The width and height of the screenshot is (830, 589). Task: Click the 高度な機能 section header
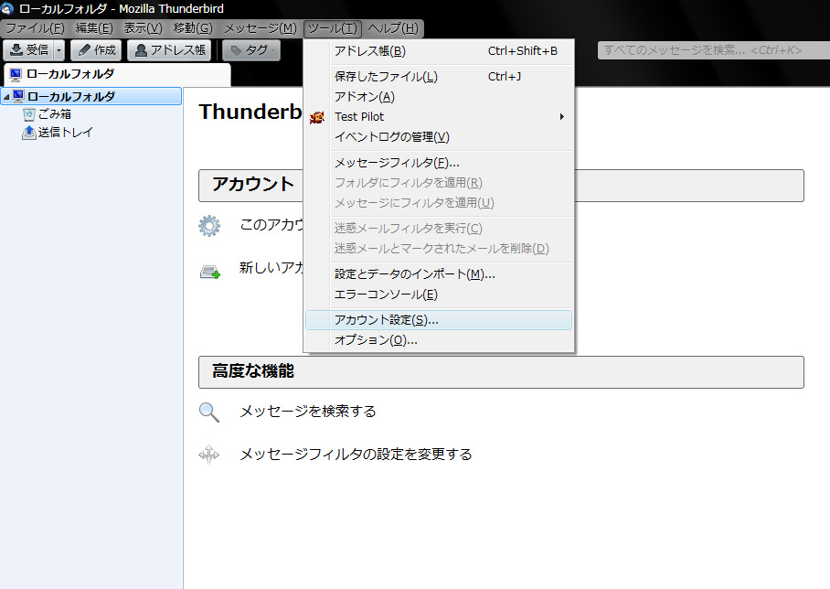click(x=501, y=372)
